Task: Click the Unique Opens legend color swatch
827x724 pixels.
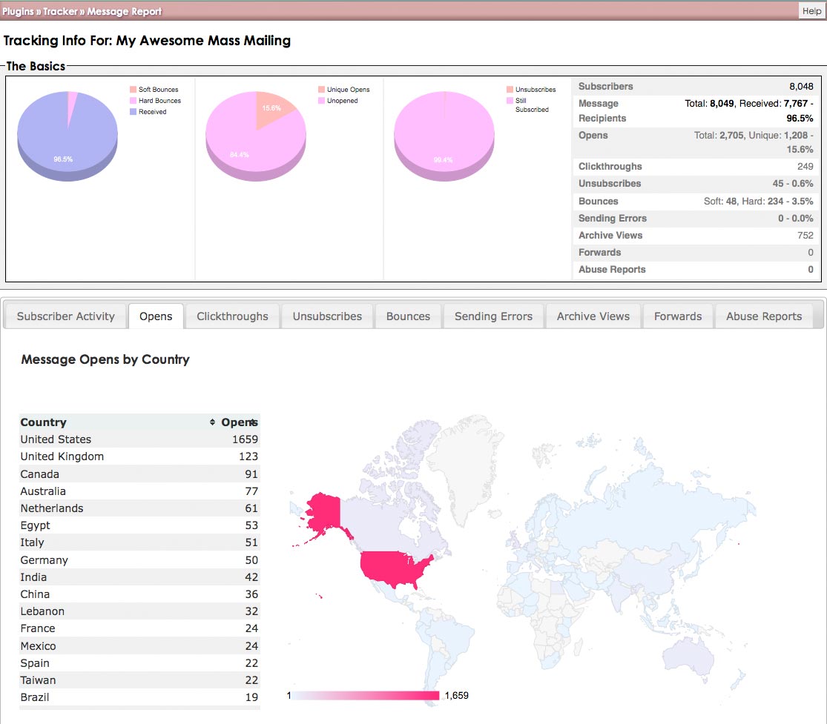Action: (x=321, y=90)
